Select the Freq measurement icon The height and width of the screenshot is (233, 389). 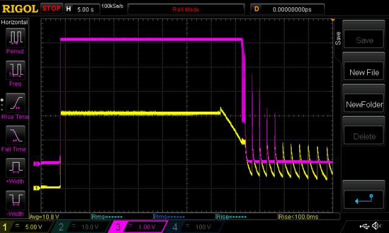pyautogui.click(x=15, y=70)
